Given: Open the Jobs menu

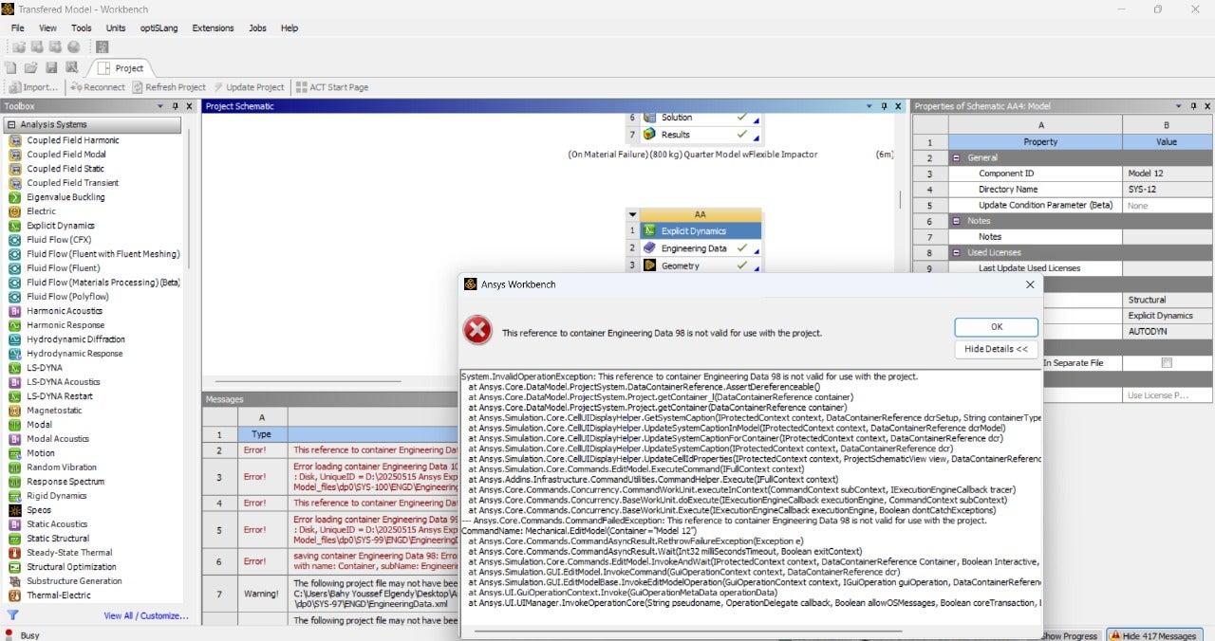Looking at the screenshot, I should pos(257,28).
